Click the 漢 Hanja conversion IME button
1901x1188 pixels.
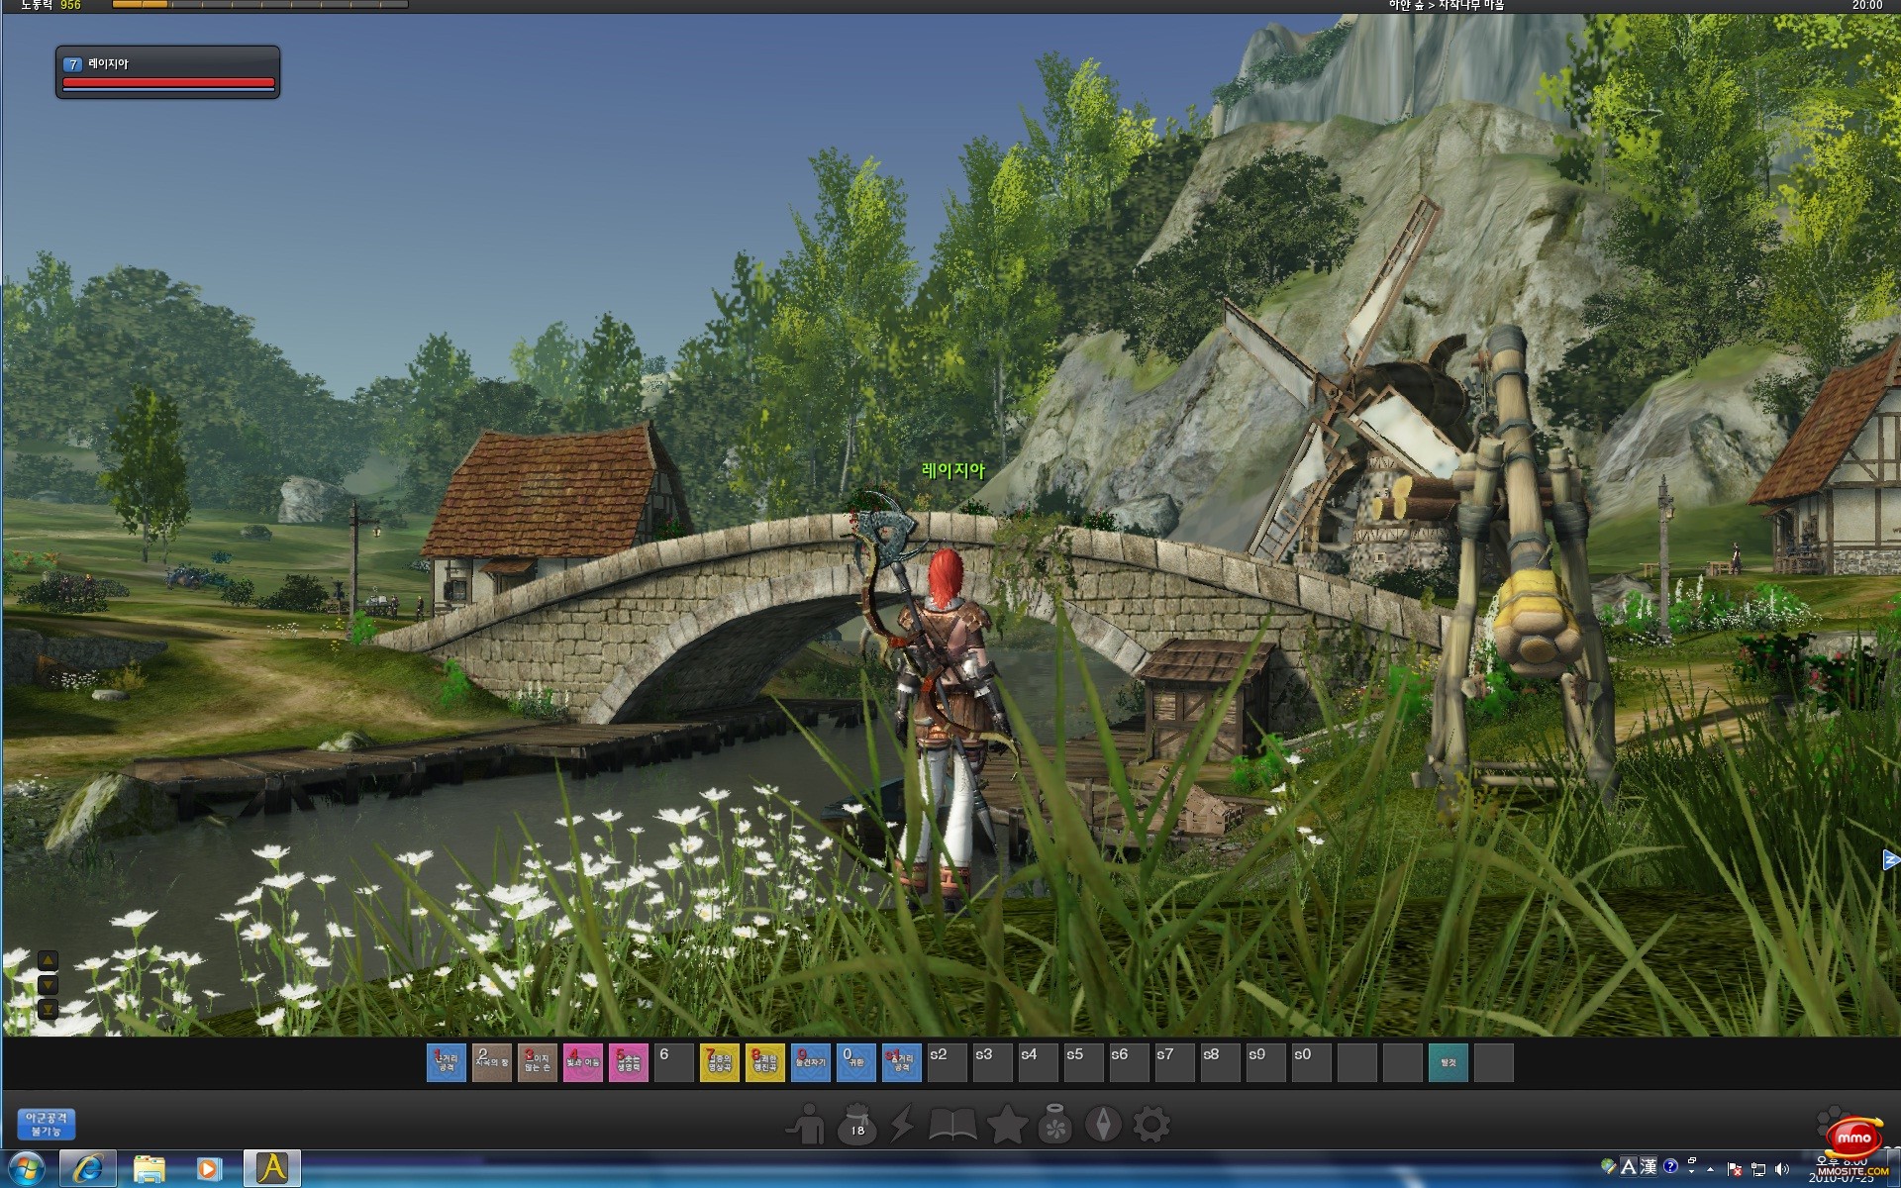(x=1649, y=1167)
